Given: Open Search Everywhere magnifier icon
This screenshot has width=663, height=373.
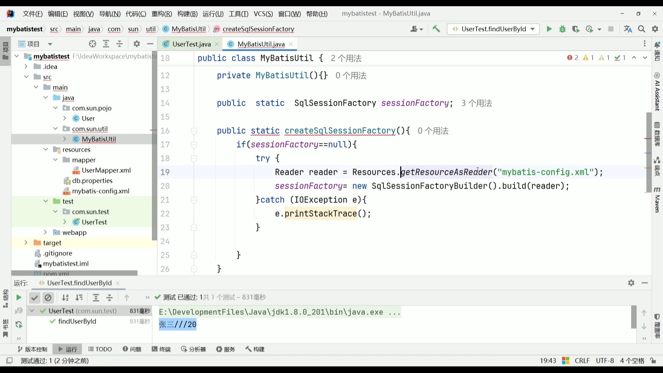Looking at the screenshot, I should 642,29.
